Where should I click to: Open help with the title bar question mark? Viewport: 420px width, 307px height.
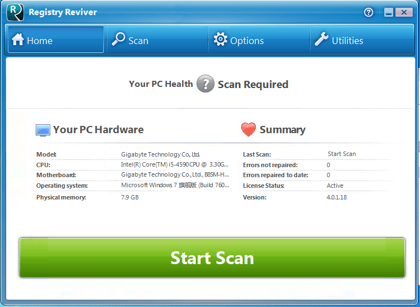368,12
